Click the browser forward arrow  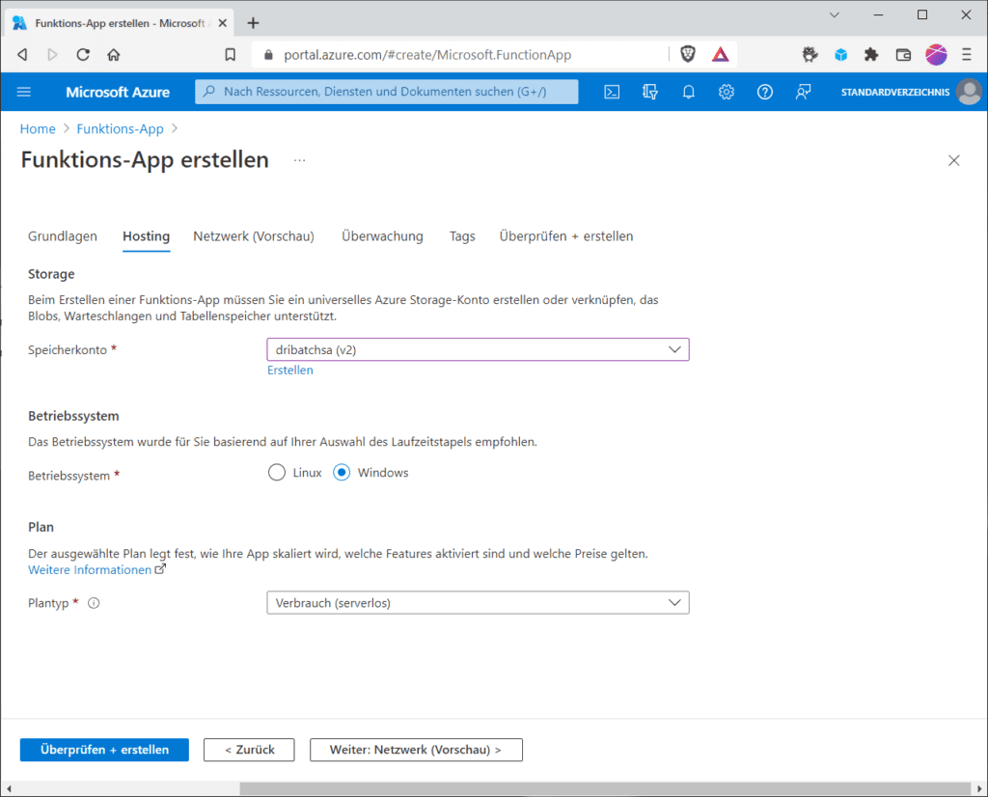click(x=52, y=55)
